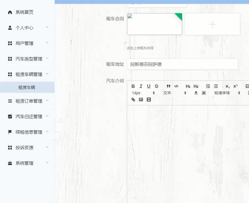Expand the 汽车类型管理 chevron
This screenshot has width=249, height=203.
47,58
